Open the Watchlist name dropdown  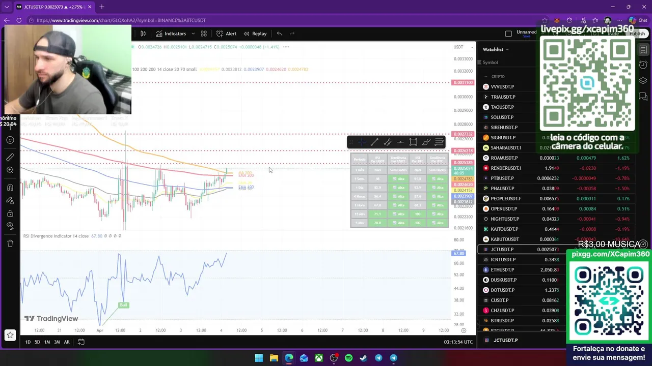coord(496,49)
